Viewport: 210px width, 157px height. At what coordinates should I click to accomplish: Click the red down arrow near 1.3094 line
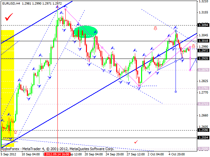tap(155, 28)
